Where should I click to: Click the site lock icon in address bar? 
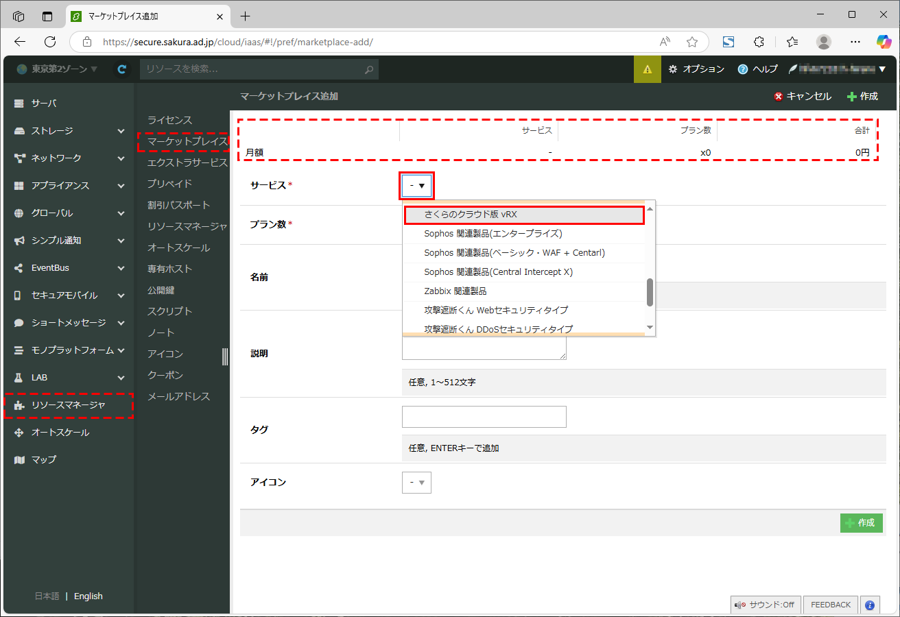point(87,42)
